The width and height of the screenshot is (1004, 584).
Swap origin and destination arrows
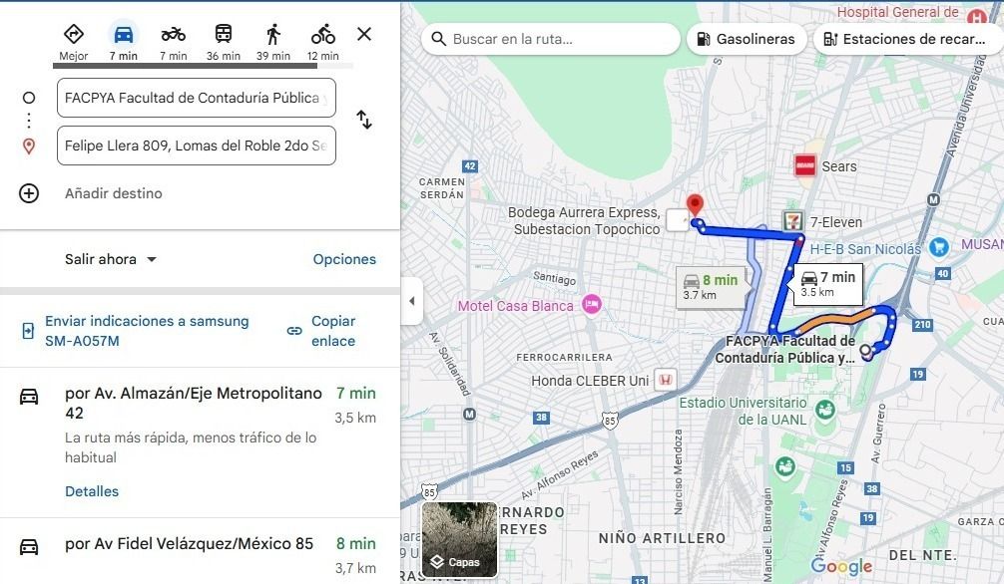[364, 120]
